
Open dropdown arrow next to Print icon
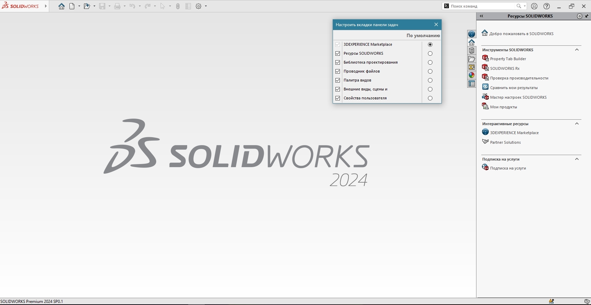(125, 6)
